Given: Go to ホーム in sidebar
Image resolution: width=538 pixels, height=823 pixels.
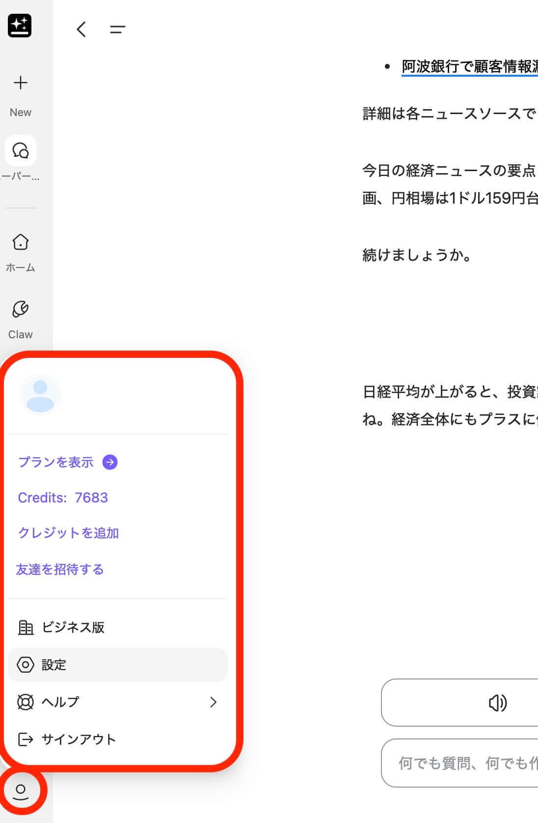Looking at the screenshot, I should 20,242.
